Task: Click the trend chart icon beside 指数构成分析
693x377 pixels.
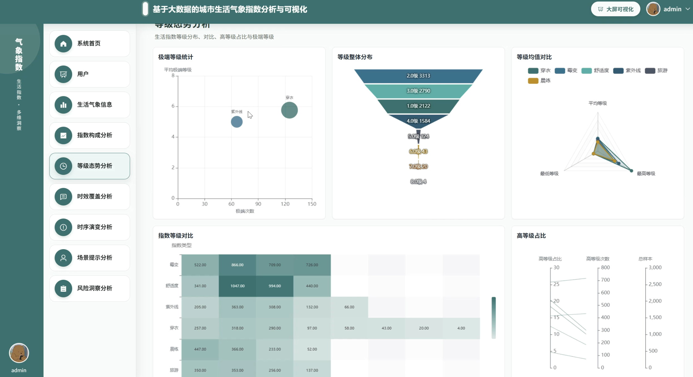Action: pos(63,136)
